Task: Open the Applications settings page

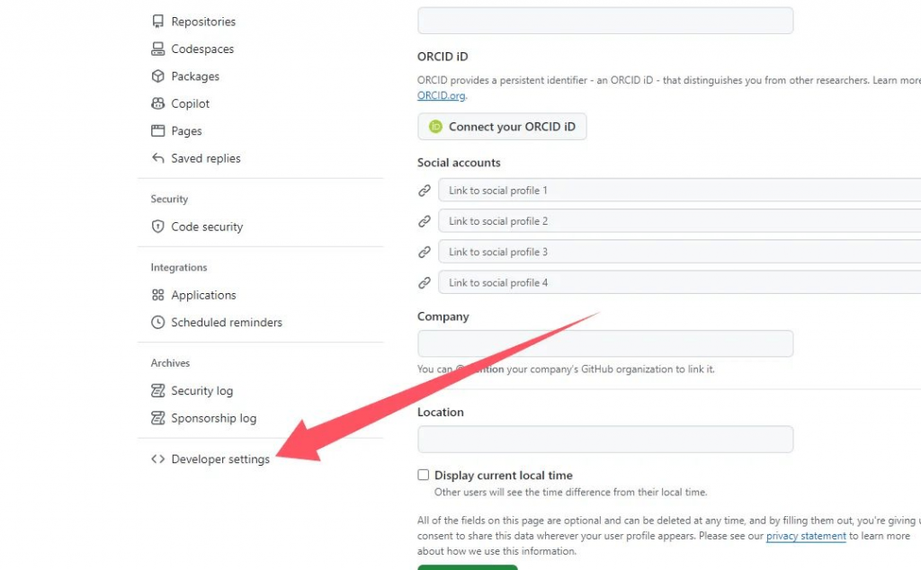Action: (x=203, y=295)
